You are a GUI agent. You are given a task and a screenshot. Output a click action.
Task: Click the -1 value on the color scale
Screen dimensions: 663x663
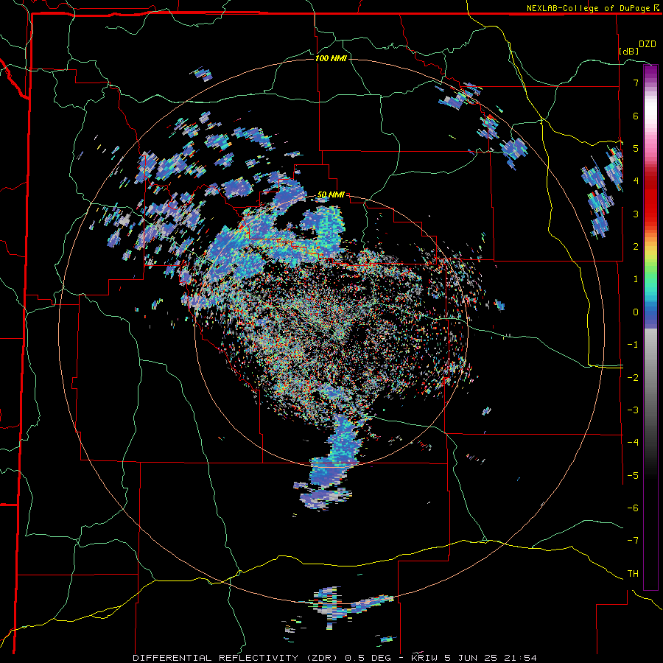click(x=633, y=345)
